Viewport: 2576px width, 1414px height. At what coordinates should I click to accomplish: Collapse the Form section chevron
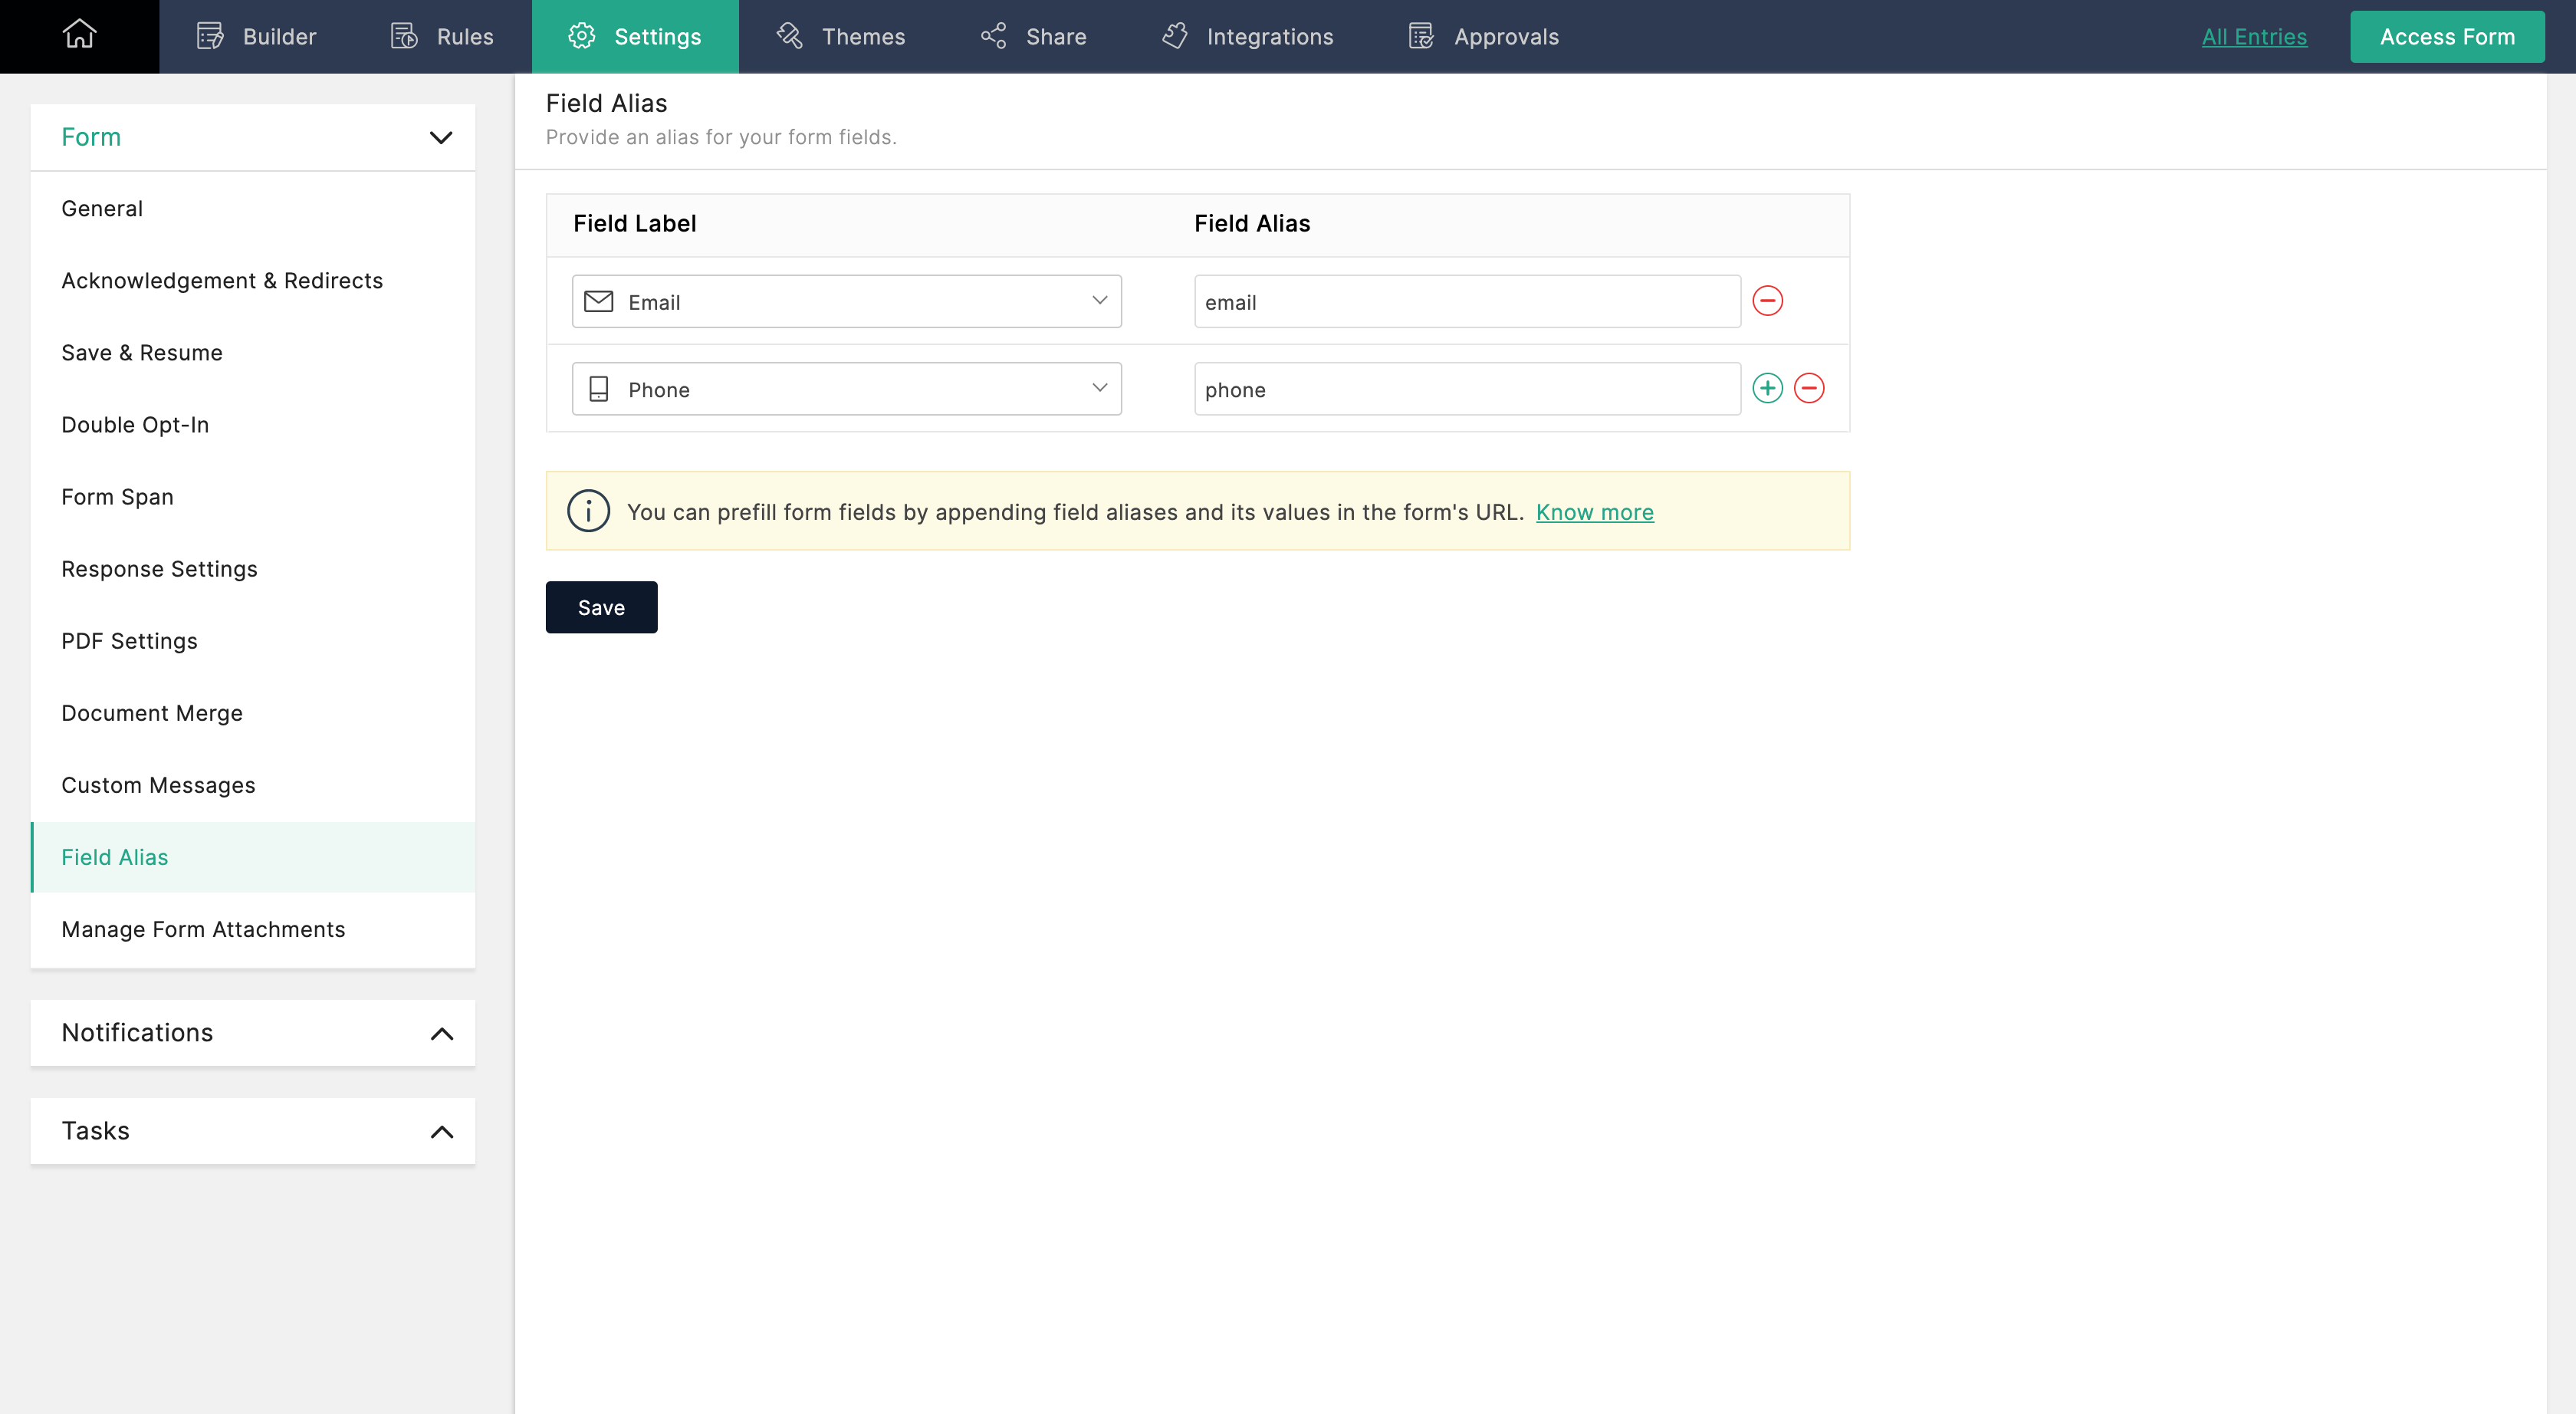pyautogui.click(x=441, y=137)
